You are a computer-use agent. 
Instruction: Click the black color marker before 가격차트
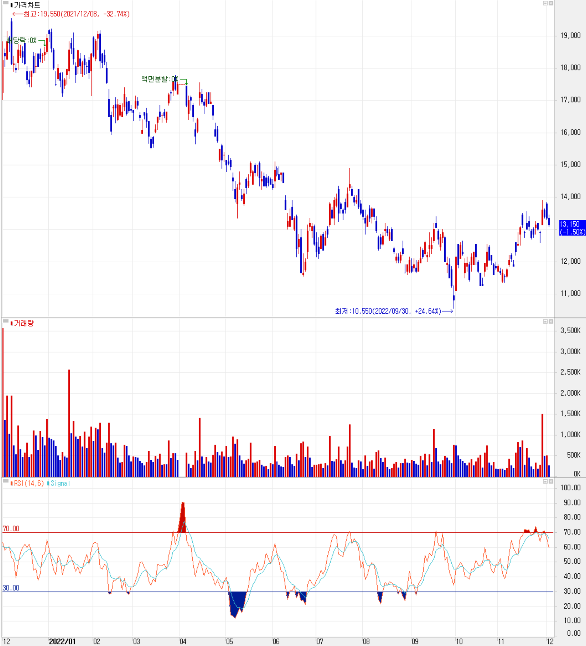click(11, 5)
